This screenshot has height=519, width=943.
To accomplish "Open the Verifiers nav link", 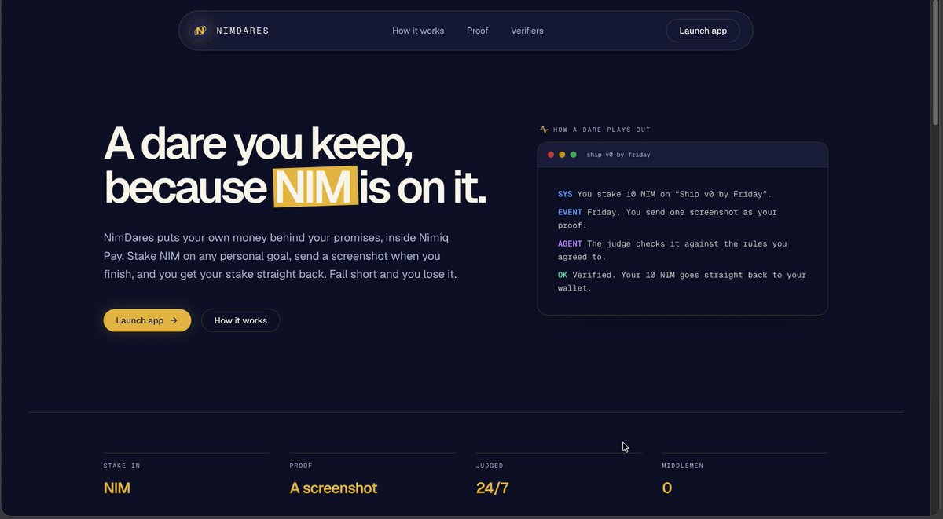I will pos(527,31).
